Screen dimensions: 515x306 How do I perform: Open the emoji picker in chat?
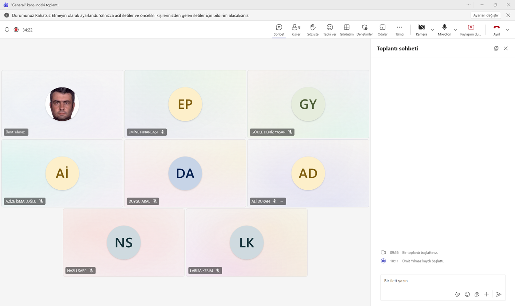click(x=467, y=294)
